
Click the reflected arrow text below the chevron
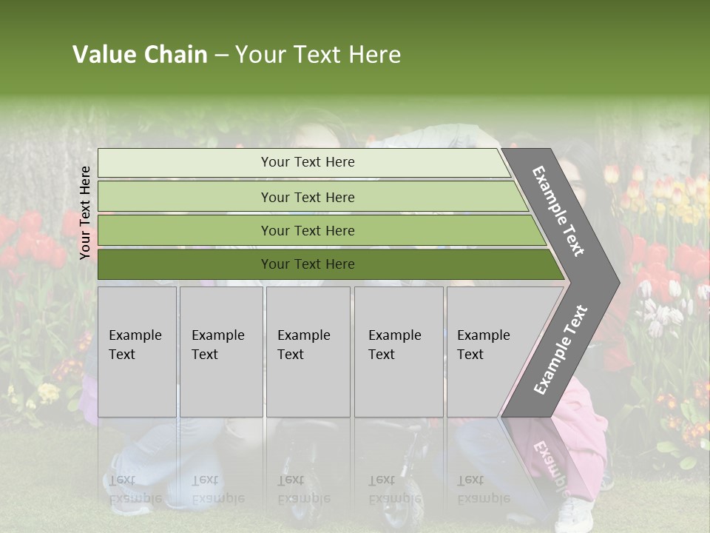(551, 468)
